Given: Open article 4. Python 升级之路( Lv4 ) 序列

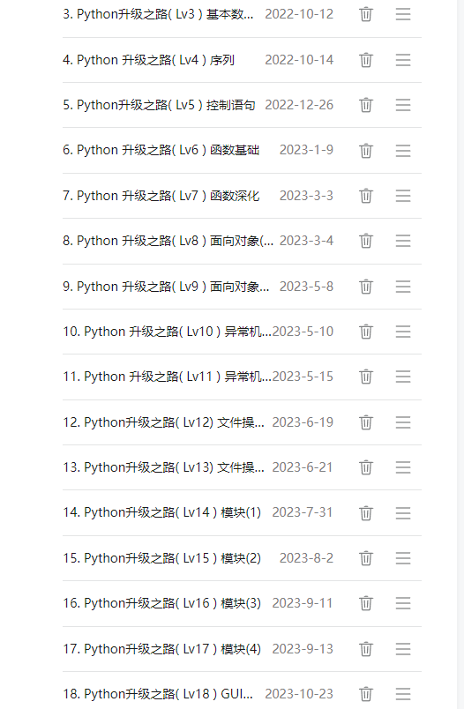Looking at the screenshot, I should (148, 60).
